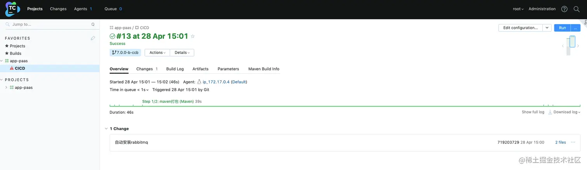Open the help question mark icon

click(x=564, y=9)
